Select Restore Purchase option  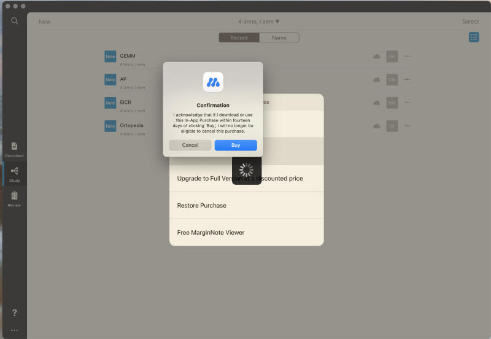click(246, 206)
